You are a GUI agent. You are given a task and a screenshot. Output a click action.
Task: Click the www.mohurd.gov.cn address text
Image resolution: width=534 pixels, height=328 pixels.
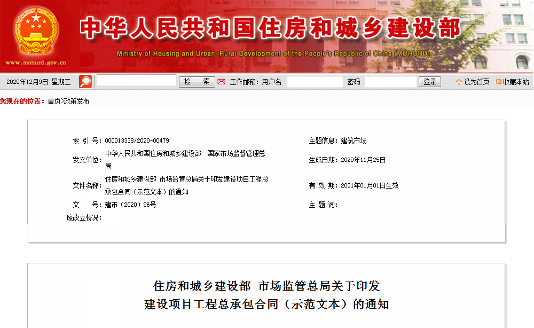36,63
